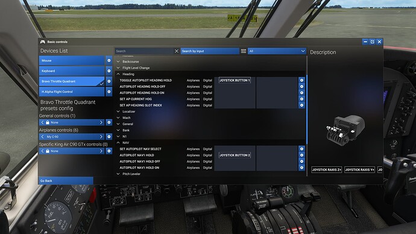416x234 pixels.
Task: Click Search by input button
Action: click(210, 51)
